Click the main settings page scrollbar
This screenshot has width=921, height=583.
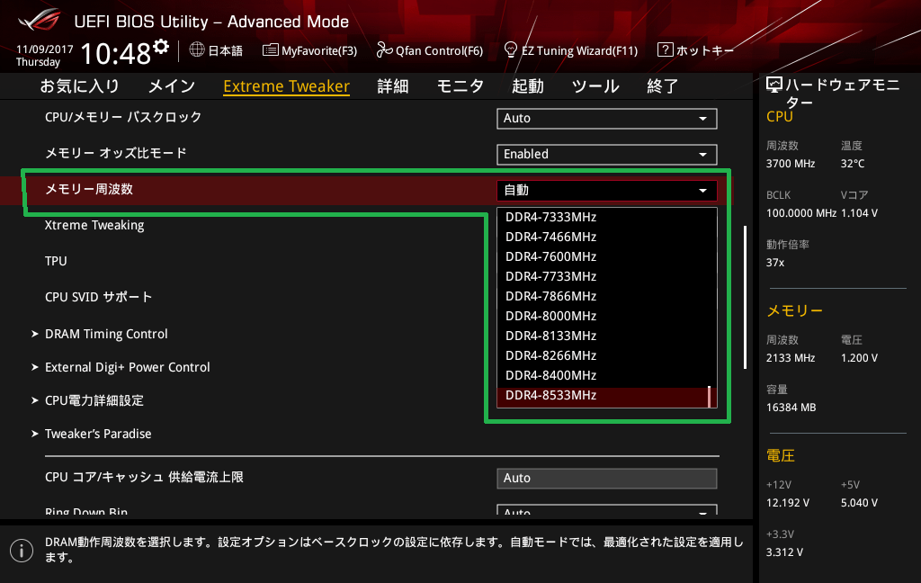point(746,298)
